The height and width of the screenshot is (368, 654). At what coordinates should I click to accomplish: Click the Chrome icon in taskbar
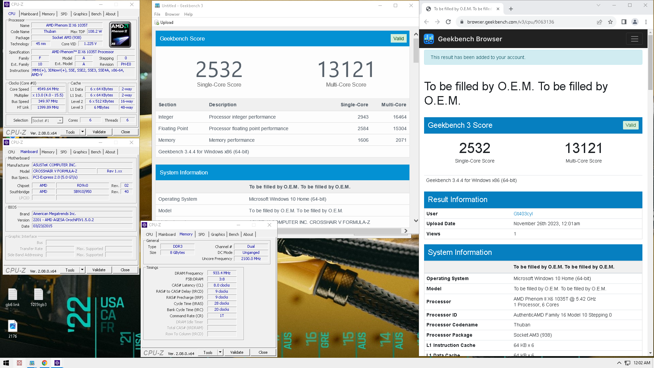[44, 363]
